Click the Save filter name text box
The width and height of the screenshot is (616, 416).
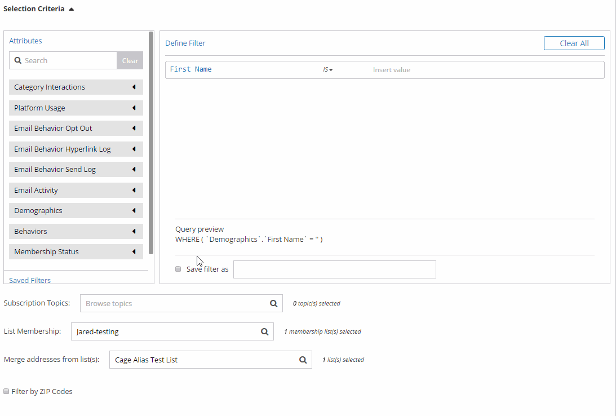point(335,269)
